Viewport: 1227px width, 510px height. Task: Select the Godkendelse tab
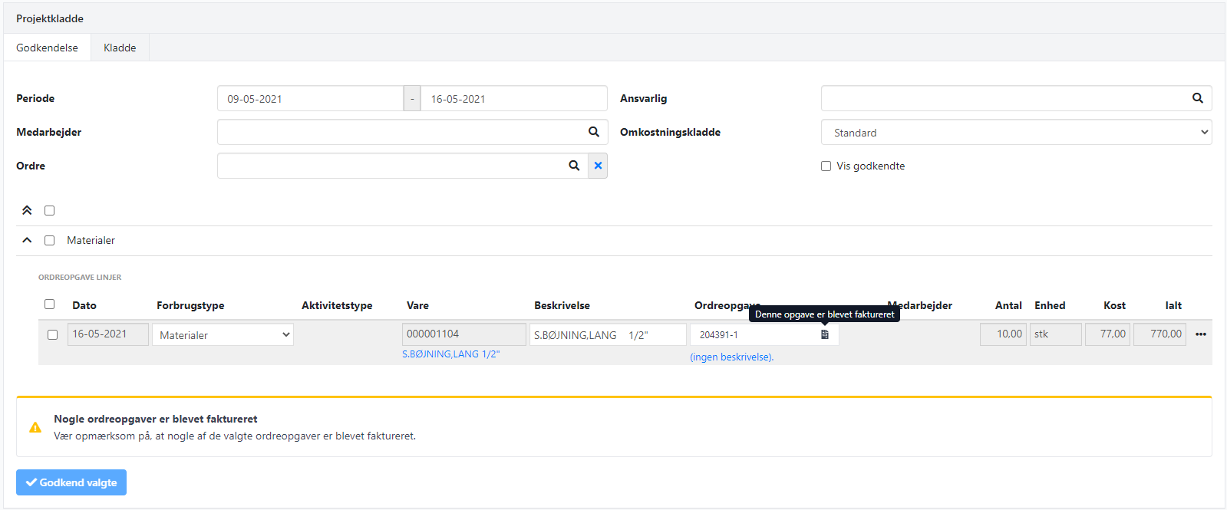pyautogui.click(x=47, y=48)
